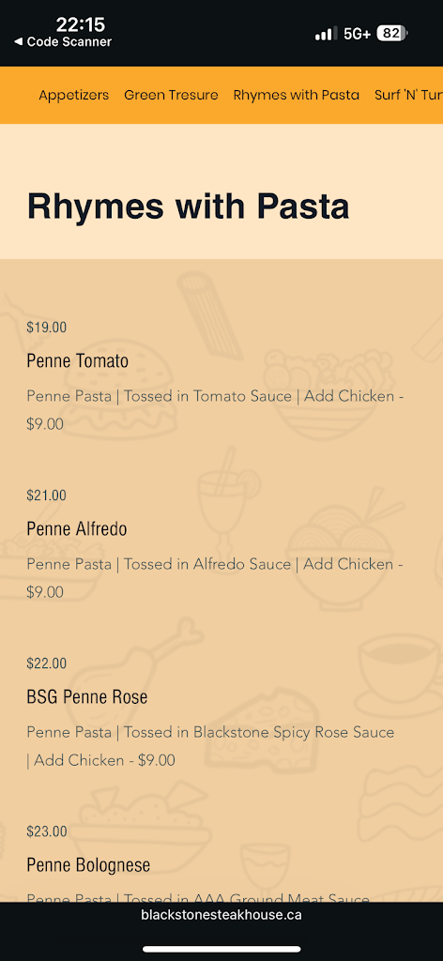The image size is (443, 961).
Task: Return to Code Scanner app
Action: tap(63, 41)
